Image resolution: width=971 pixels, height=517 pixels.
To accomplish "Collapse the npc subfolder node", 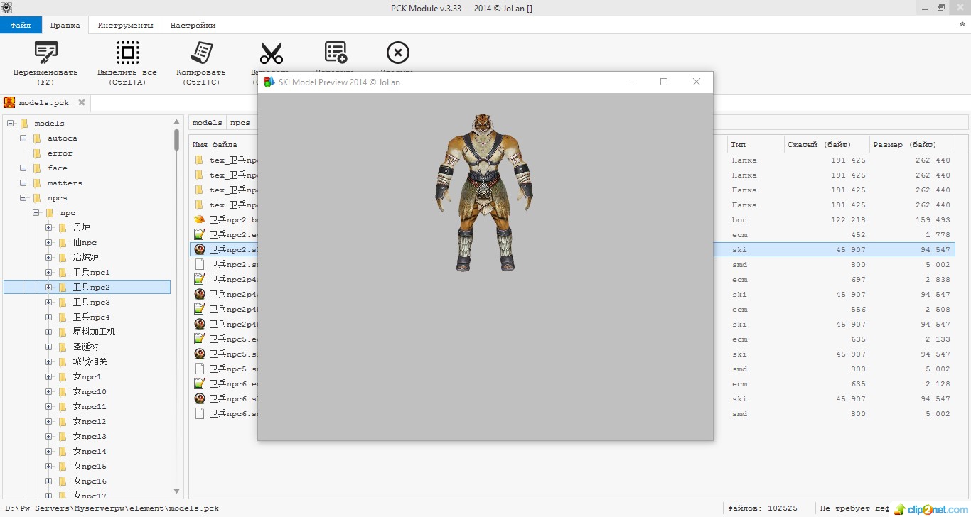I will click(x=36, y=213).
